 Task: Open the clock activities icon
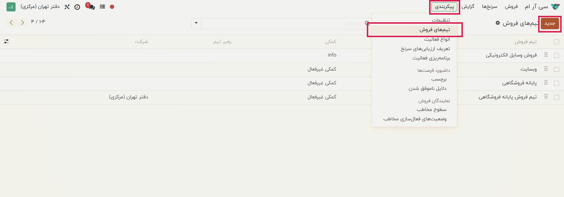77,7
